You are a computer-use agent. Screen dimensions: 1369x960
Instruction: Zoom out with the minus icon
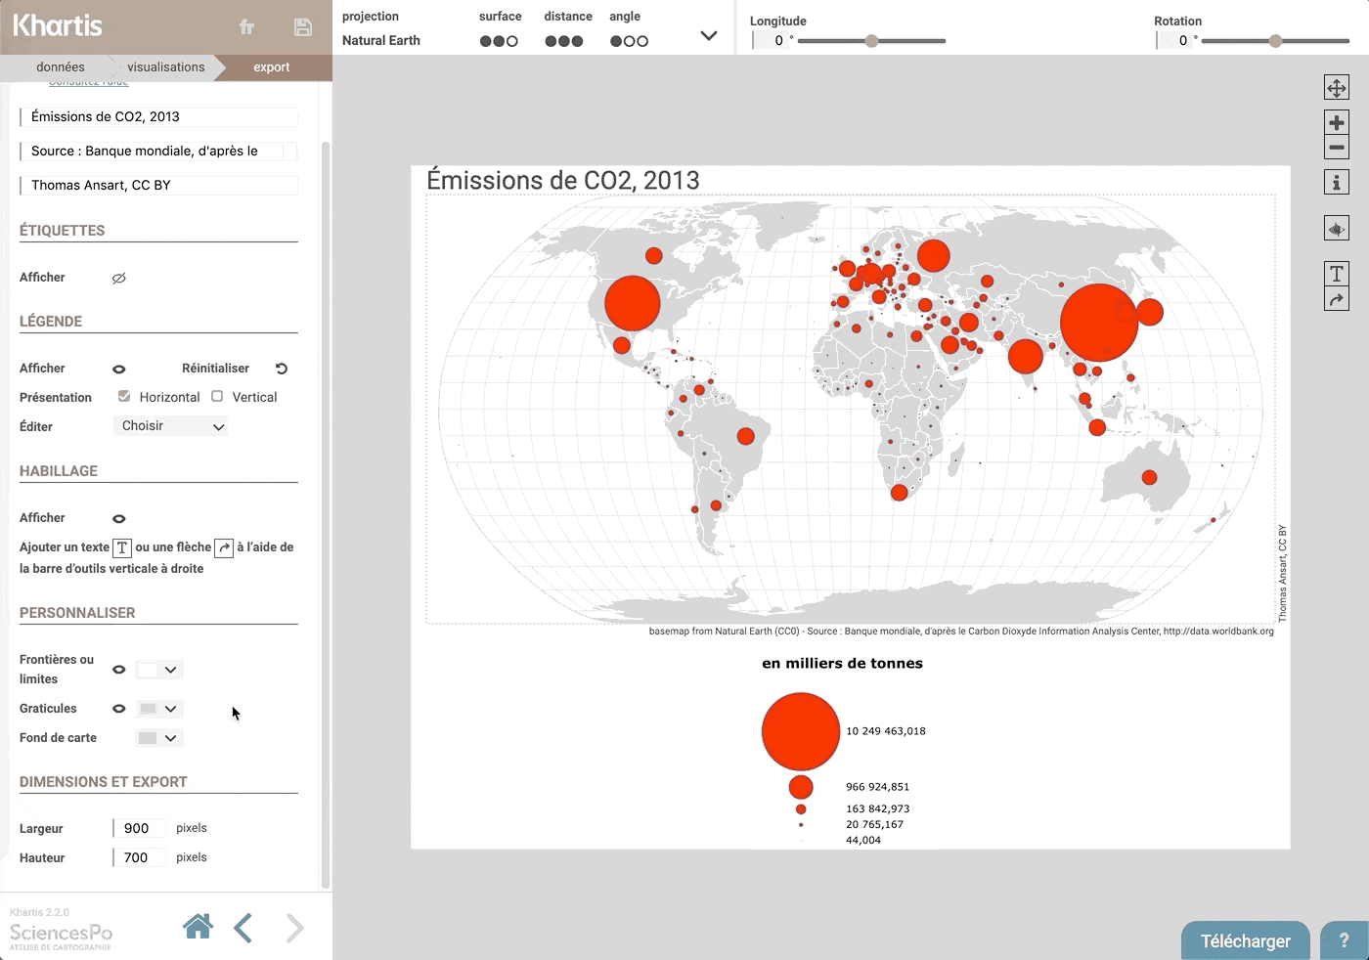(x=1336, y=149)
